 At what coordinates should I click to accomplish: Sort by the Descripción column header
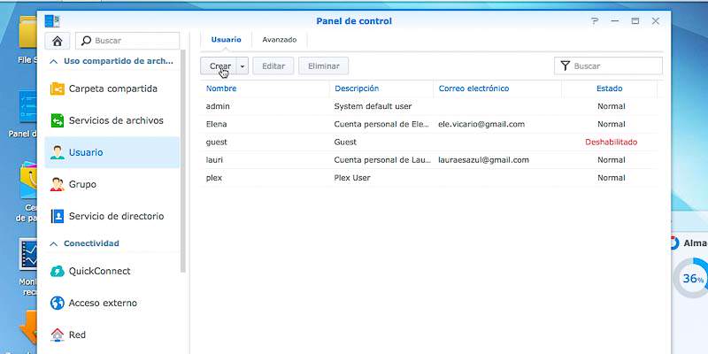[381, 88]
